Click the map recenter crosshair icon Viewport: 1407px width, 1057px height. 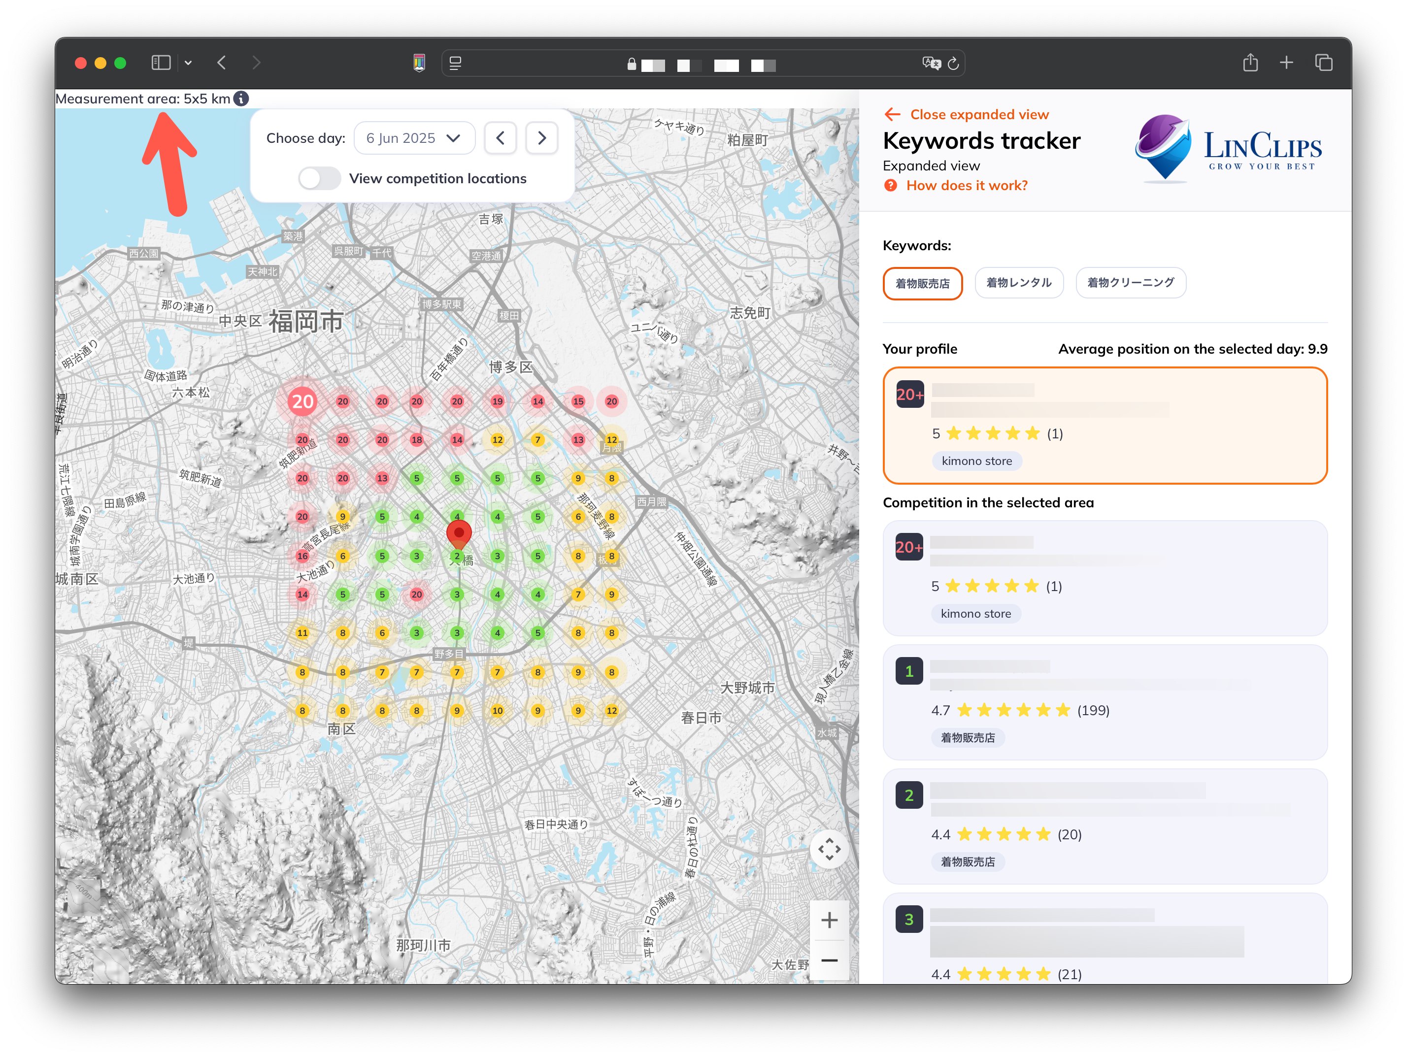tap(829, 849)
